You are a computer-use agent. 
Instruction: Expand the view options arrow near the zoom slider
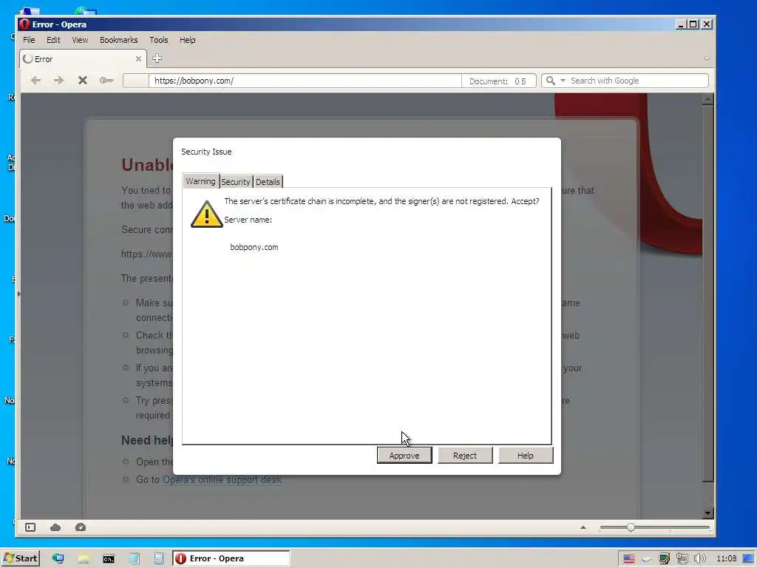pos(583,527)
